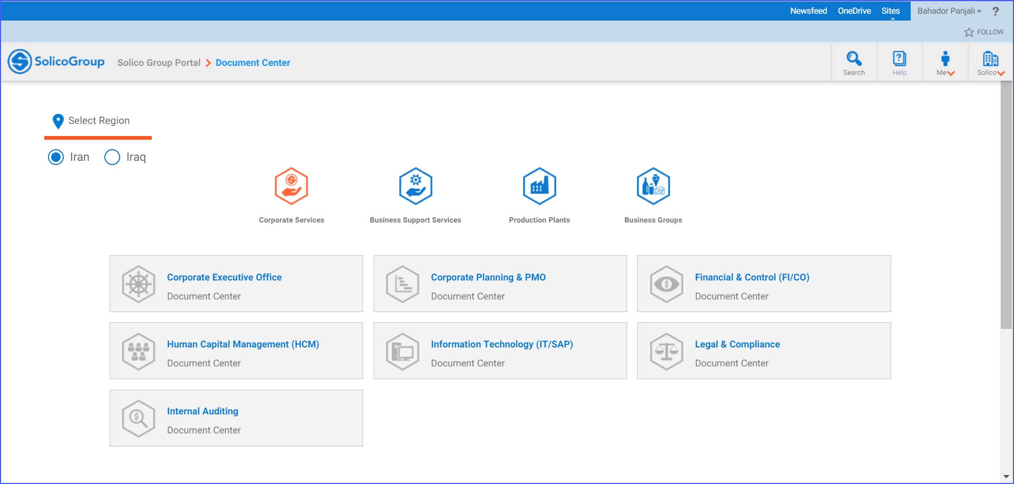Click the Business Groups label
The height and width of the screenshot is (484, 1014).
654,220
